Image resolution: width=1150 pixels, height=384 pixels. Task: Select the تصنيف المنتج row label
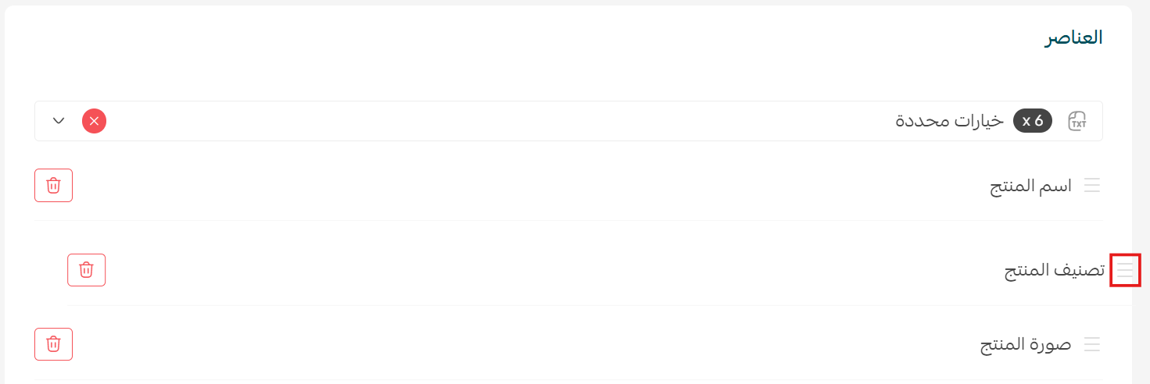pyautogui.click(x=1055, y=271)
